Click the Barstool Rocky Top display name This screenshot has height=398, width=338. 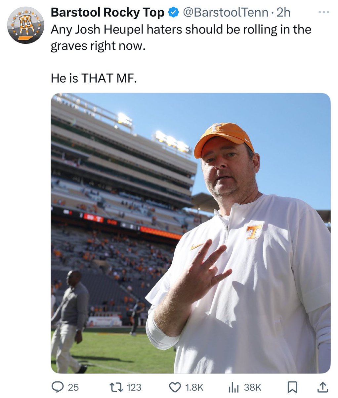tap(107, 13)
